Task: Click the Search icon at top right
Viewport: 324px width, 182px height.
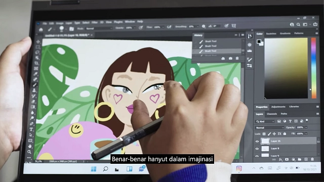Action: [x=298, y=25]
